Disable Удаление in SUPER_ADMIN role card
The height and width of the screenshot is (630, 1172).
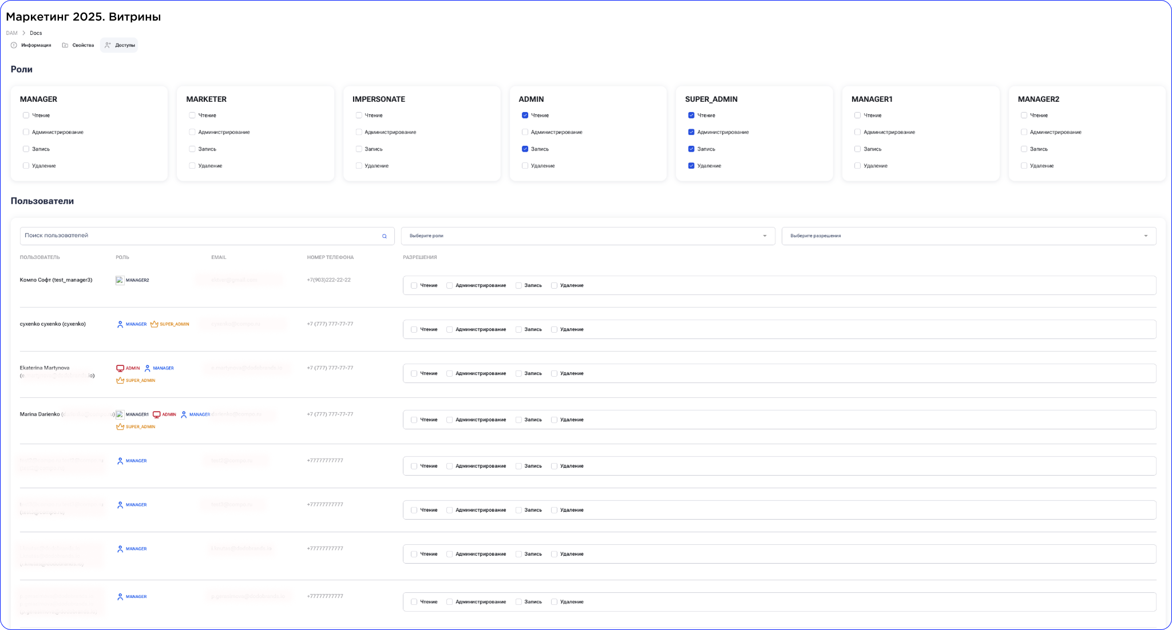coord(691,166)
